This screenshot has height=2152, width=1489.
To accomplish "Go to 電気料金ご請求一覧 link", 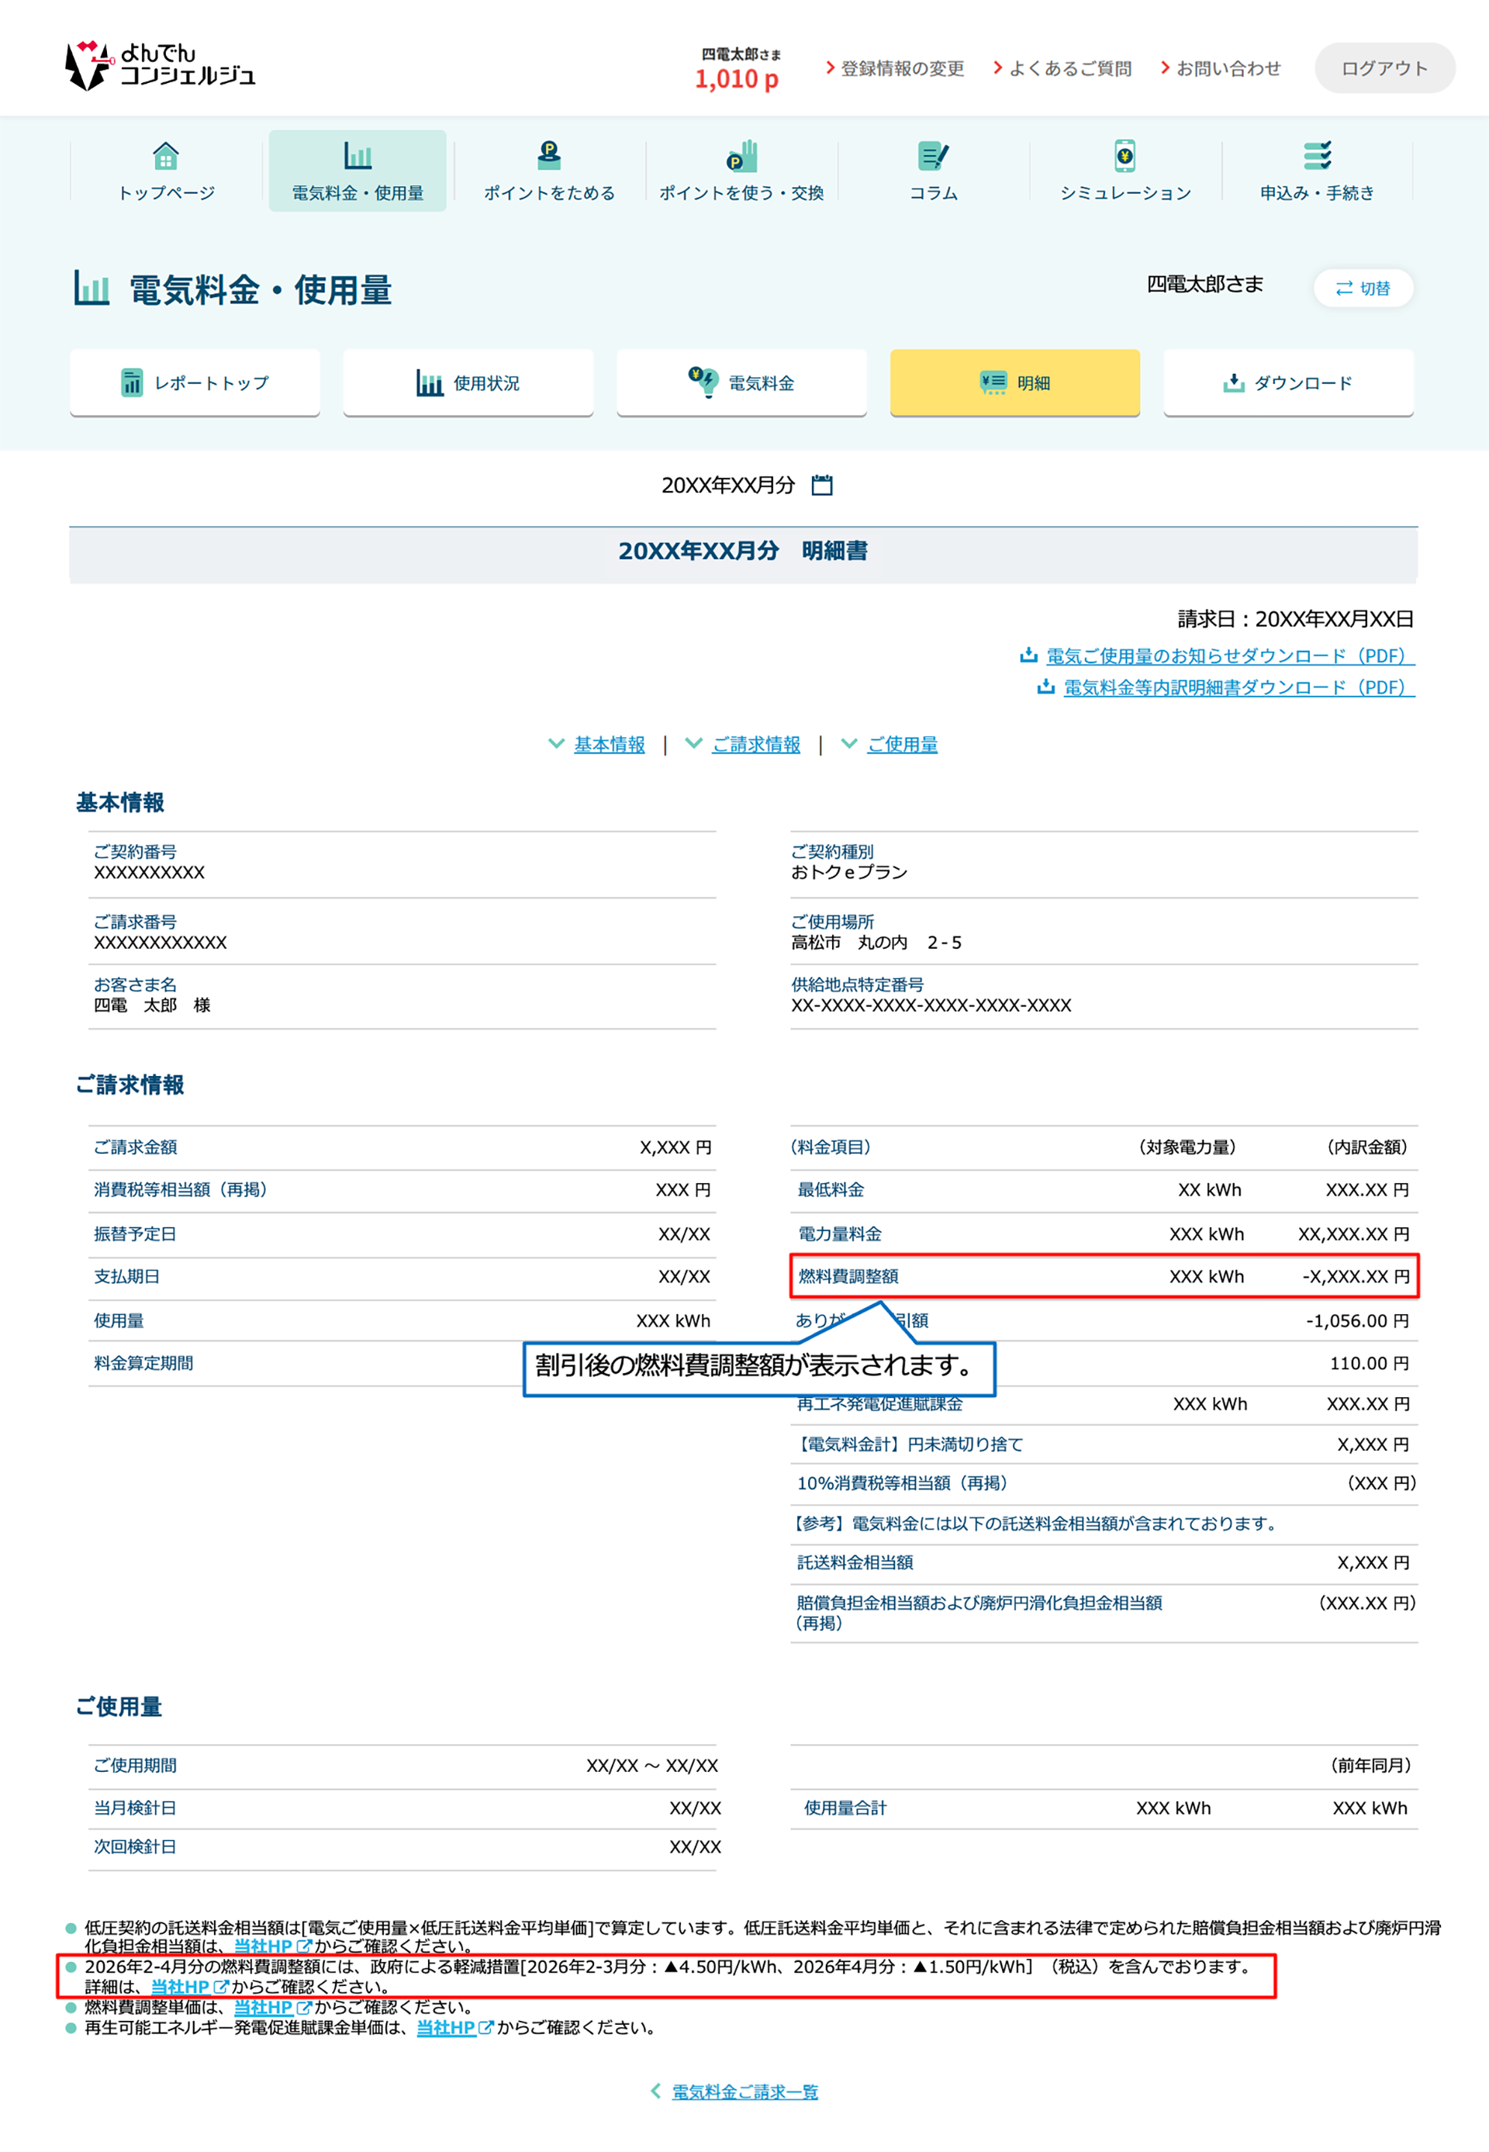I will (744, 2091).
